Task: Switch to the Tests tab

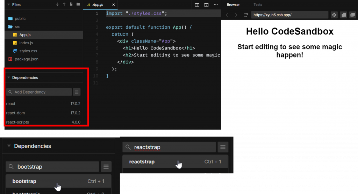Action: click(258, 5)
